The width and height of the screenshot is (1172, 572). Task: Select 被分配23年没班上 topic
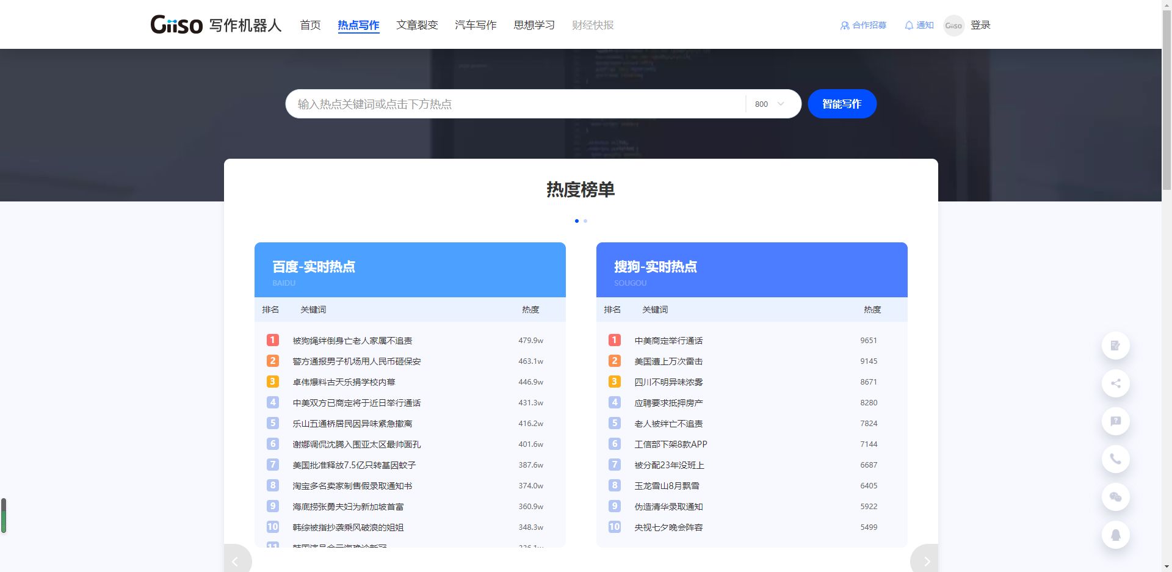point(669,465)
